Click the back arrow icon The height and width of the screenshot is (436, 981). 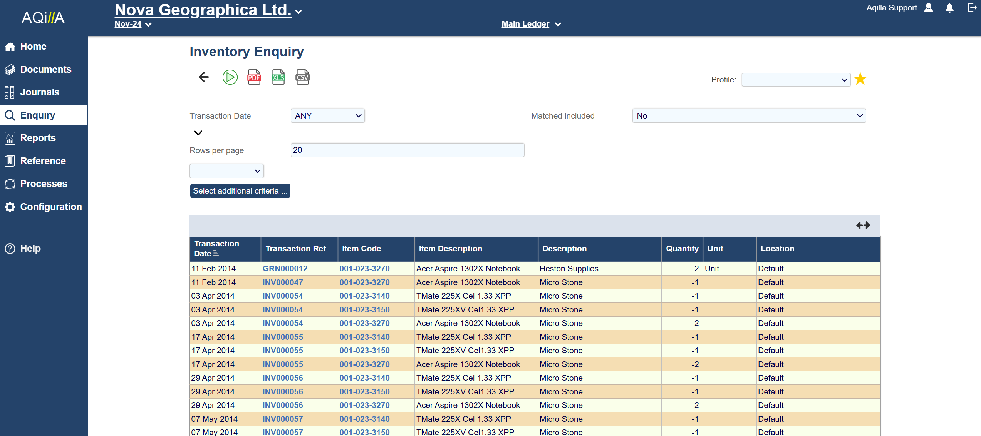(203, 77)
